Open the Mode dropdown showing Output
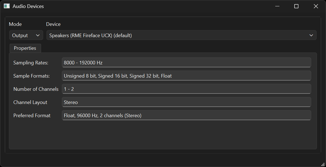 click(x=26, y=35)
